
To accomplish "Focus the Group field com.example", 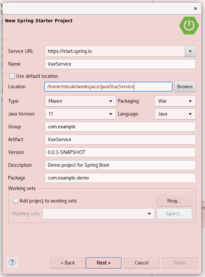I will (x=121, y=127).
